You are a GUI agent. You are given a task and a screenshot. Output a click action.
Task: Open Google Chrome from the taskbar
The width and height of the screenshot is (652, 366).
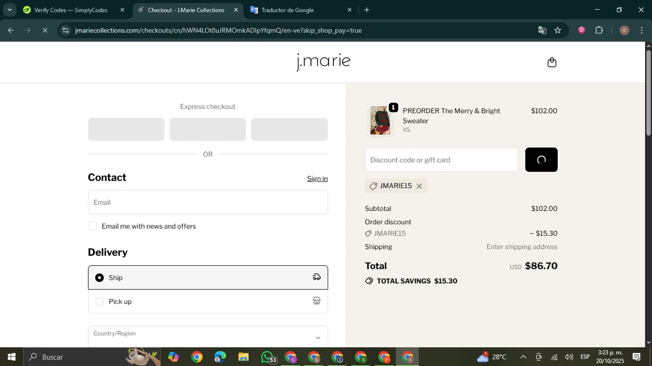click(x=197, y=357)
